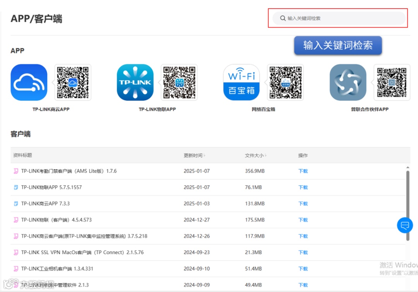The image size is (418, 292).
Task: Click file size 131.8MB cell
Action: (x=255, y=204)
